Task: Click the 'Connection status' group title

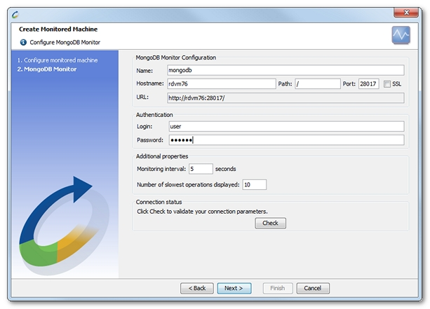Action: [x=159, y=202]
